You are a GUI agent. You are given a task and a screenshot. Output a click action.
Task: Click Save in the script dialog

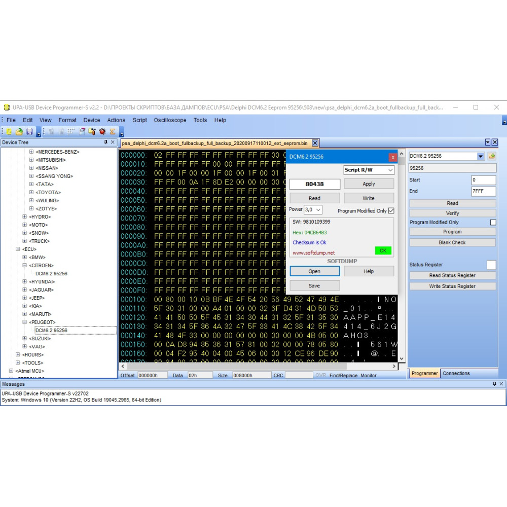coord(315,286)
